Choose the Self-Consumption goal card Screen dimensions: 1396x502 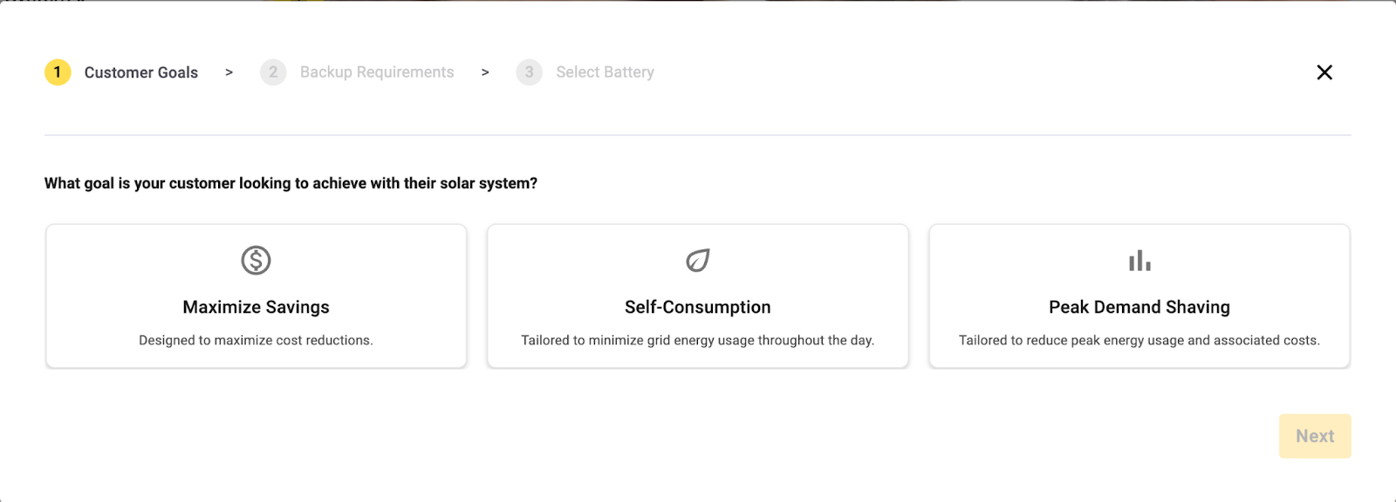(x=698, y=296)
